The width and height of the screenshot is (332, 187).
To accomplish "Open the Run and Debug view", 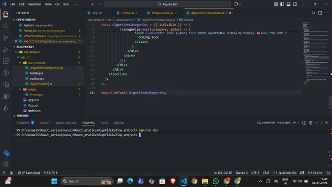I will point(6,49).
